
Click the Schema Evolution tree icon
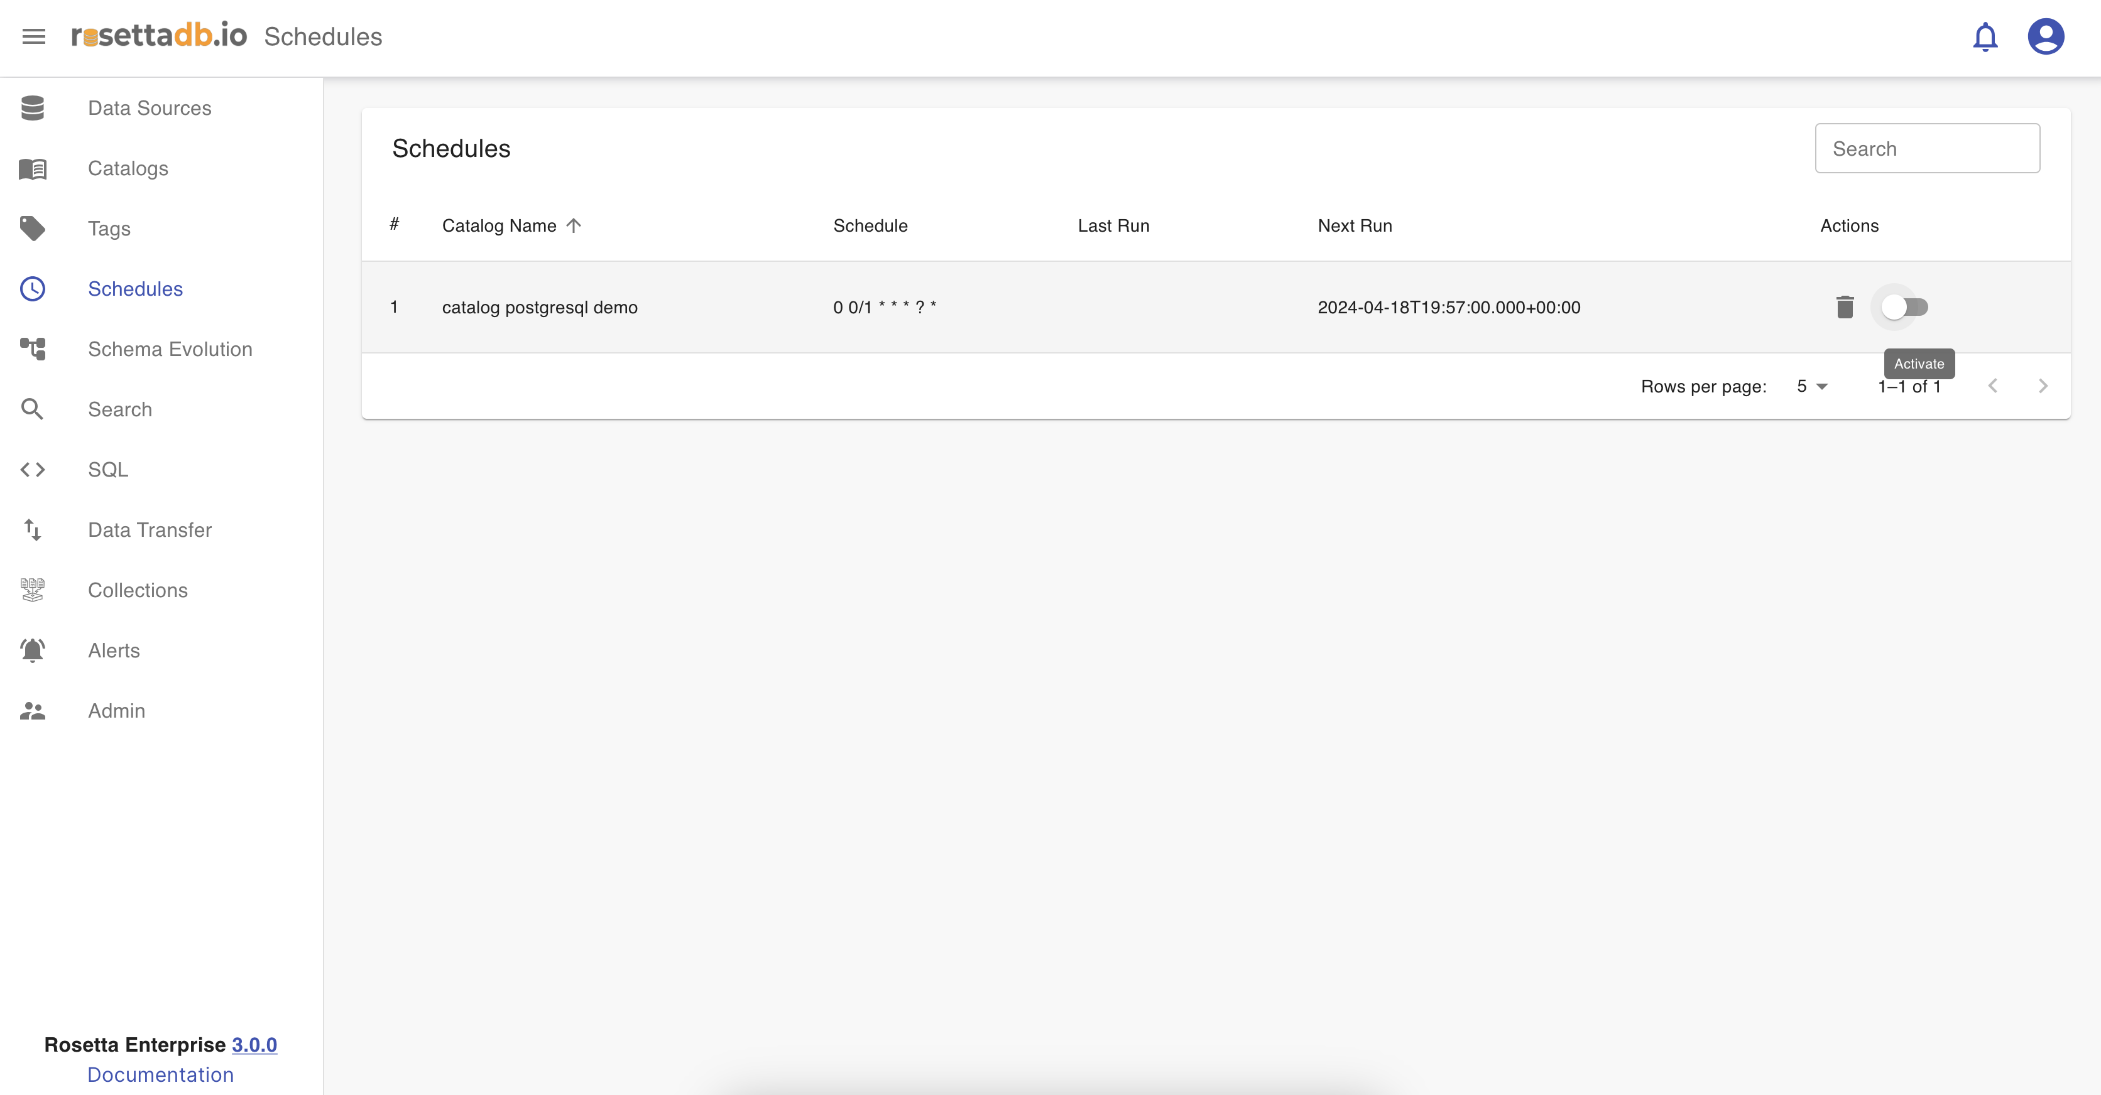(33, 349)
